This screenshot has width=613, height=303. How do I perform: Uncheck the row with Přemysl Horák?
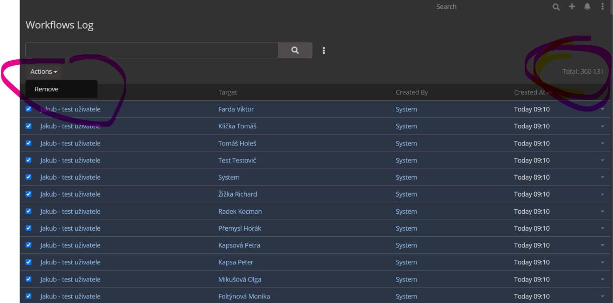tap(29, 228)
